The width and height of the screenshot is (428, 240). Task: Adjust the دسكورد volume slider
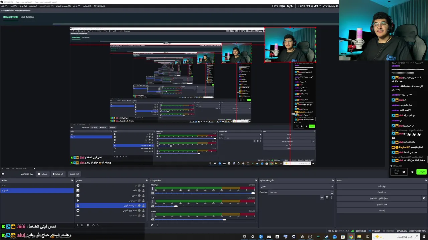click(x=205, y=219)
